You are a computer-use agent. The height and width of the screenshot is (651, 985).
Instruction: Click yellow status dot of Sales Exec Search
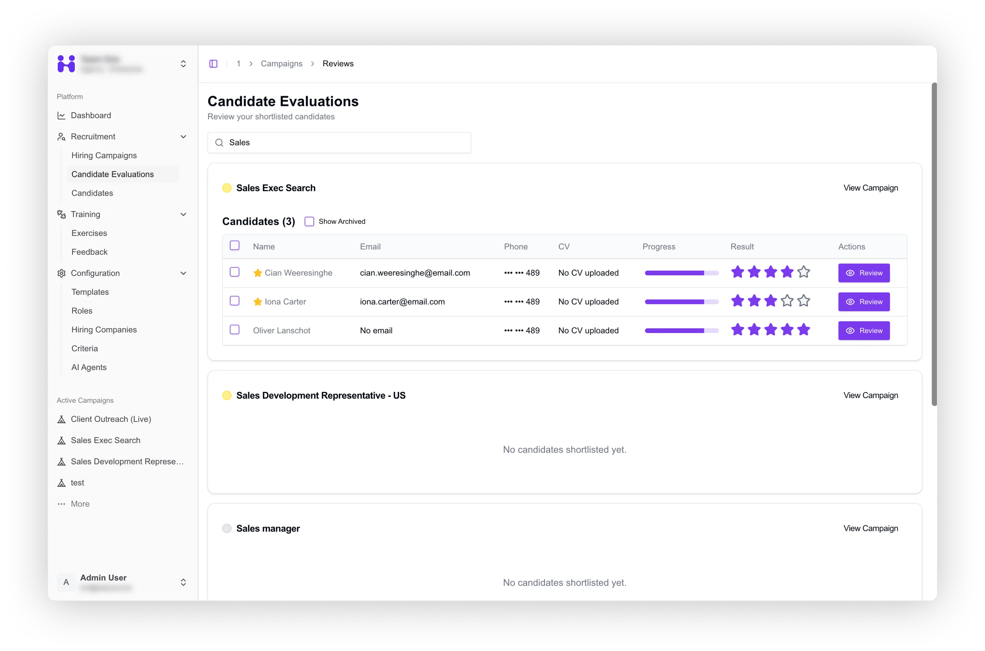[227, 188]
